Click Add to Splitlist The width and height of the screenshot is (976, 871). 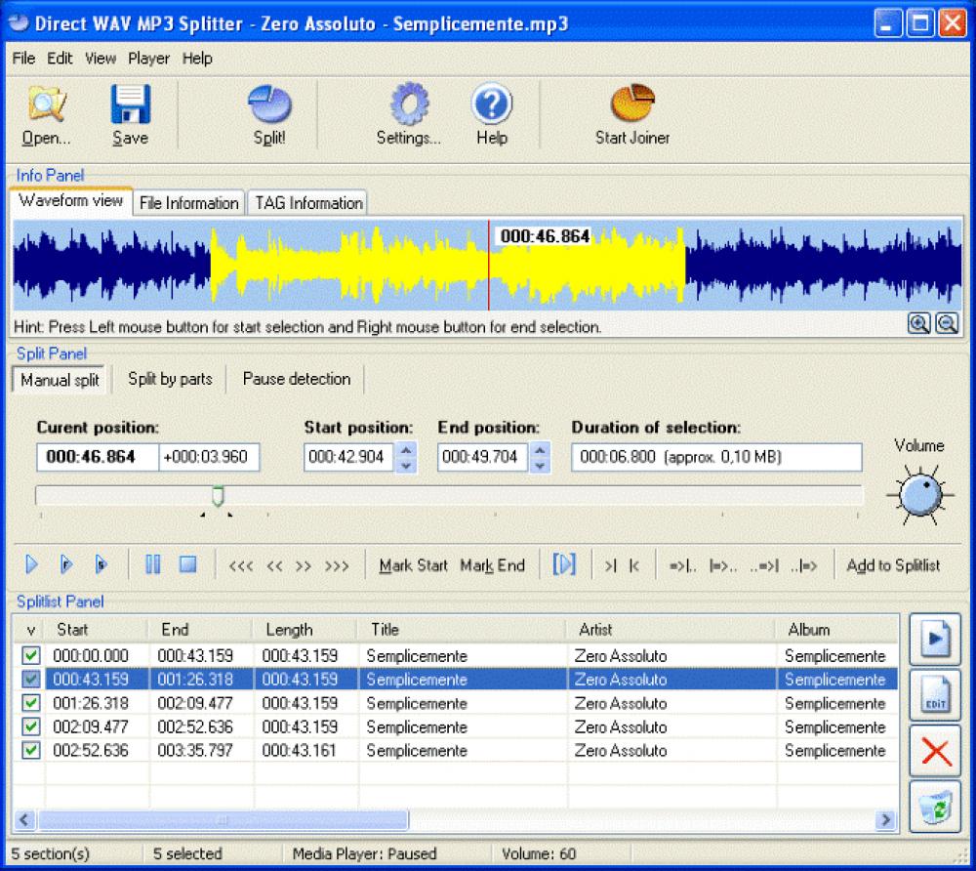click(892, 564)
